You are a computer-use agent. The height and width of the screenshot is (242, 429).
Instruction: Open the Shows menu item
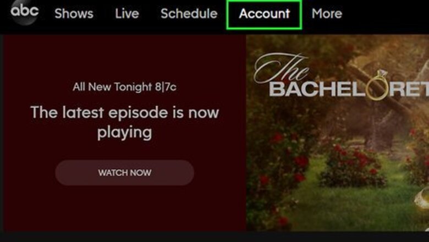pos(74,14)
